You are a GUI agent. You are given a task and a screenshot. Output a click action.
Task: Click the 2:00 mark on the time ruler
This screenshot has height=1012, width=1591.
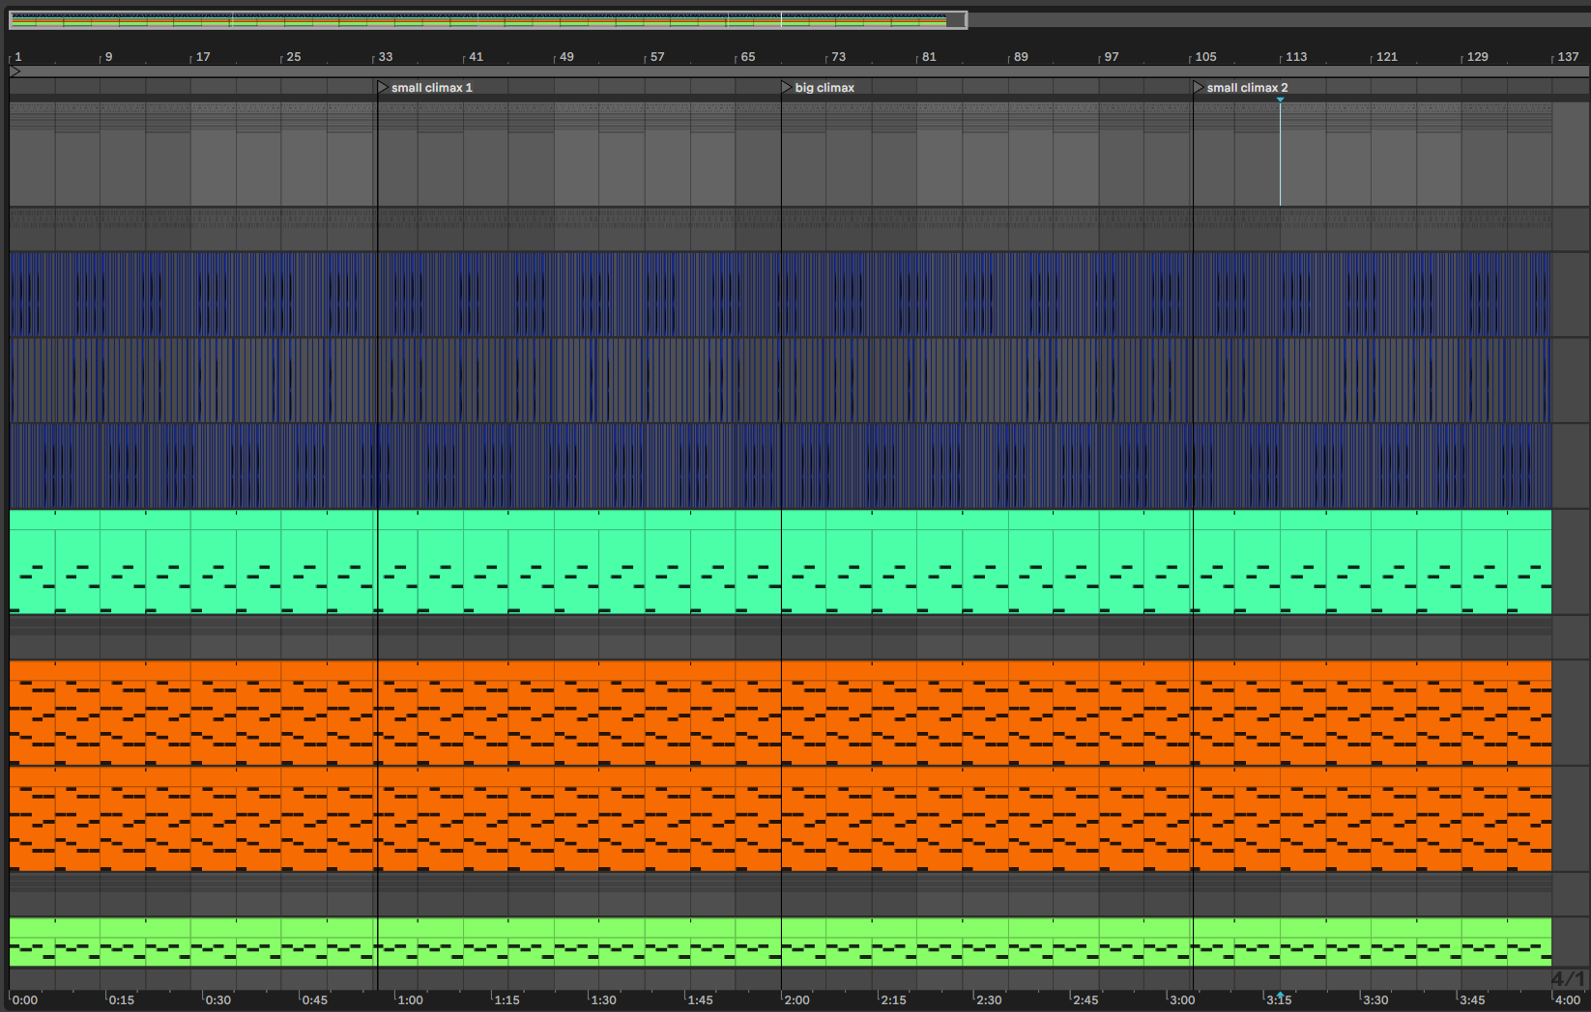click(x=796, y=999)
